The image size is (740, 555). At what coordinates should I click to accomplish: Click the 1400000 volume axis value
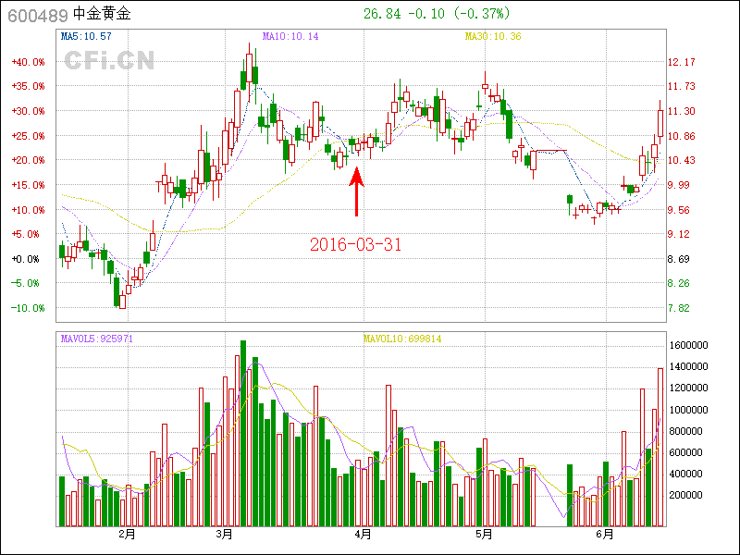688,366
